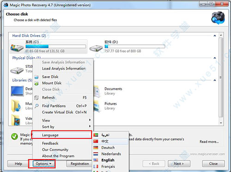The image size is (231, 172).
Task: Click D: drive usage bar
Action: pos(134,47)
